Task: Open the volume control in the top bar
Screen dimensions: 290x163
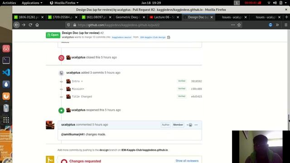Action: coord(275,3)
